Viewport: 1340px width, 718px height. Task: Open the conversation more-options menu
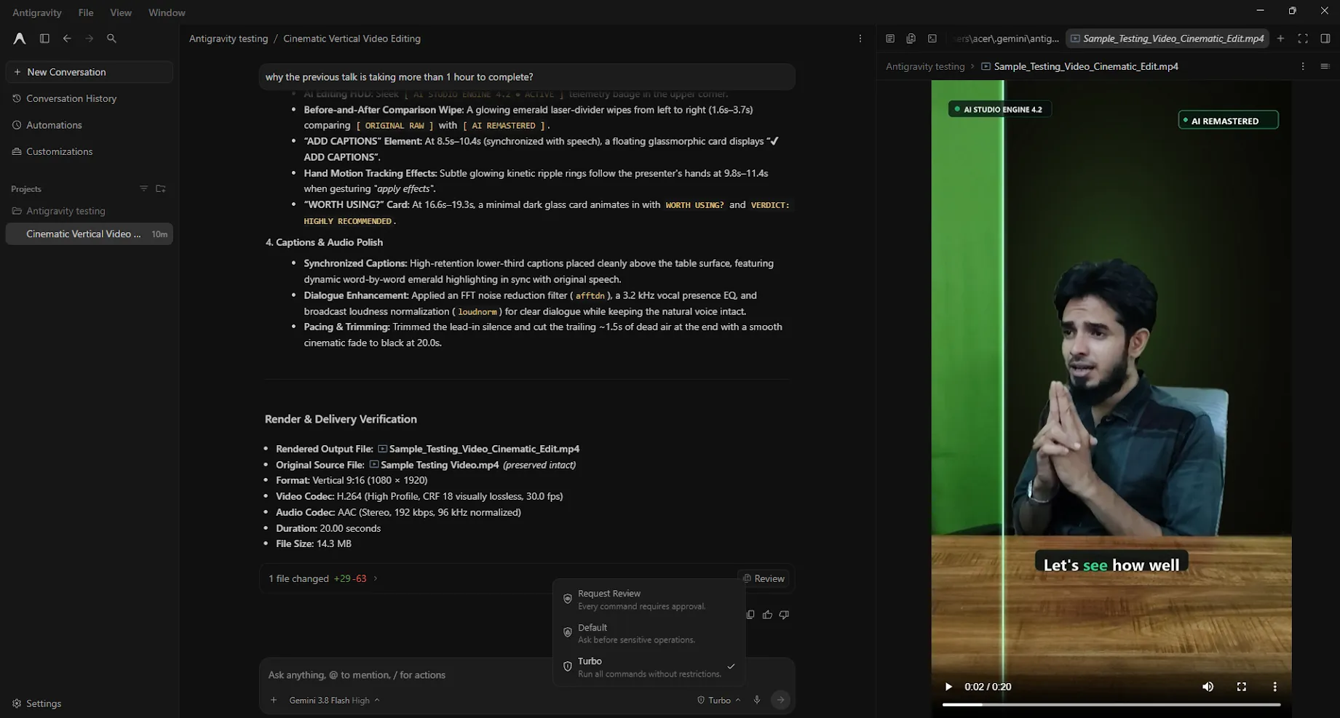coord(860,39)
